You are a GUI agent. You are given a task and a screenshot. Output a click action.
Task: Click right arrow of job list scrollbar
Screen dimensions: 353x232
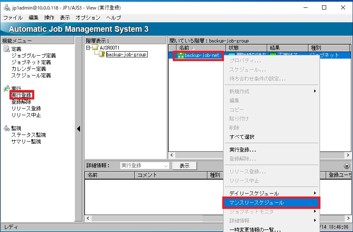point(348,155)
